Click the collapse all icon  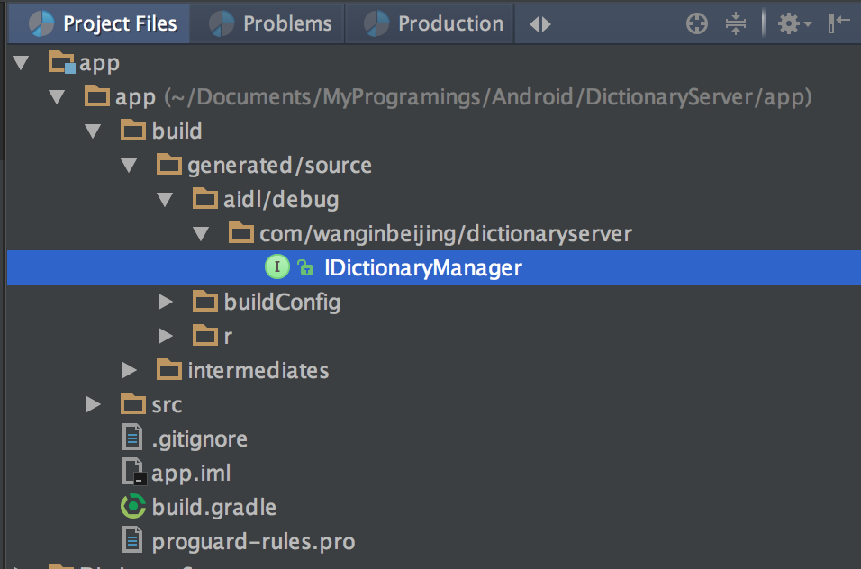tap(736, 23)
